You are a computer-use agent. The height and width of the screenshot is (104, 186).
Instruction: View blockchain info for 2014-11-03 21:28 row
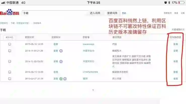(176, 51)
